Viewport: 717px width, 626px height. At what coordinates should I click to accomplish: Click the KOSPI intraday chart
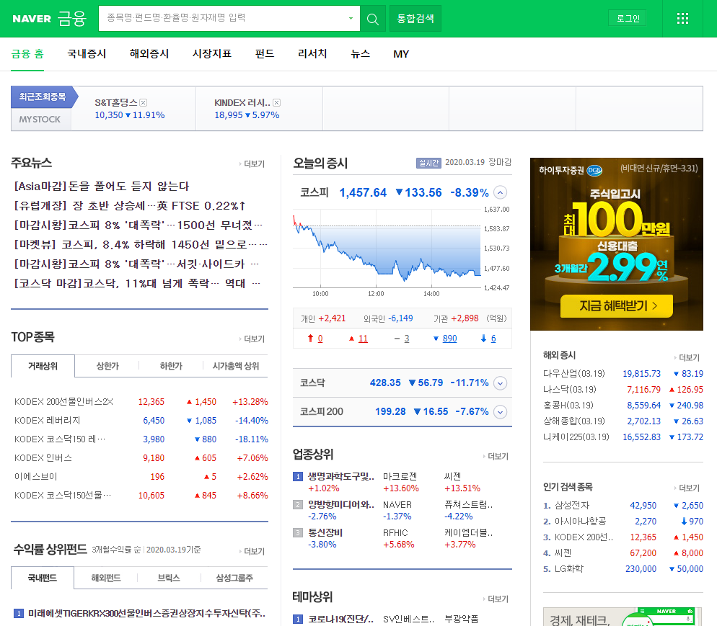click(x=402, y=254)
